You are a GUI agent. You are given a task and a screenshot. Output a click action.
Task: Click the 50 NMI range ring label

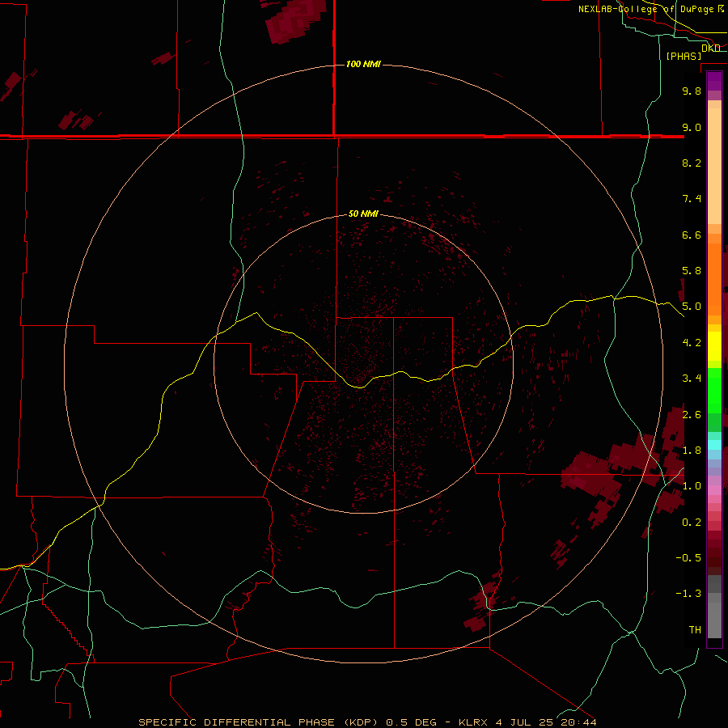coord(363,214)
